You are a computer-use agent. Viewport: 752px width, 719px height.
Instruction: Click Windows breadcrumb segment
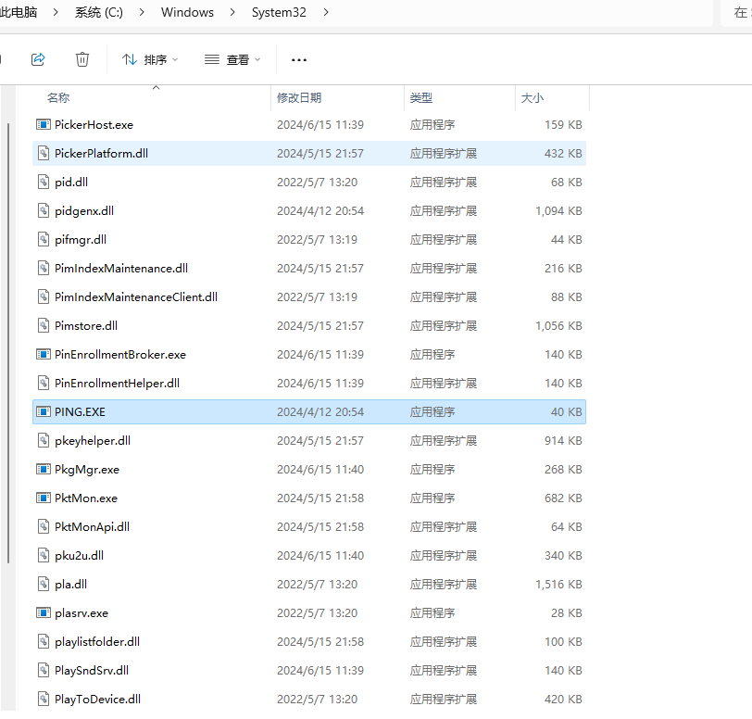click(187, 12)
